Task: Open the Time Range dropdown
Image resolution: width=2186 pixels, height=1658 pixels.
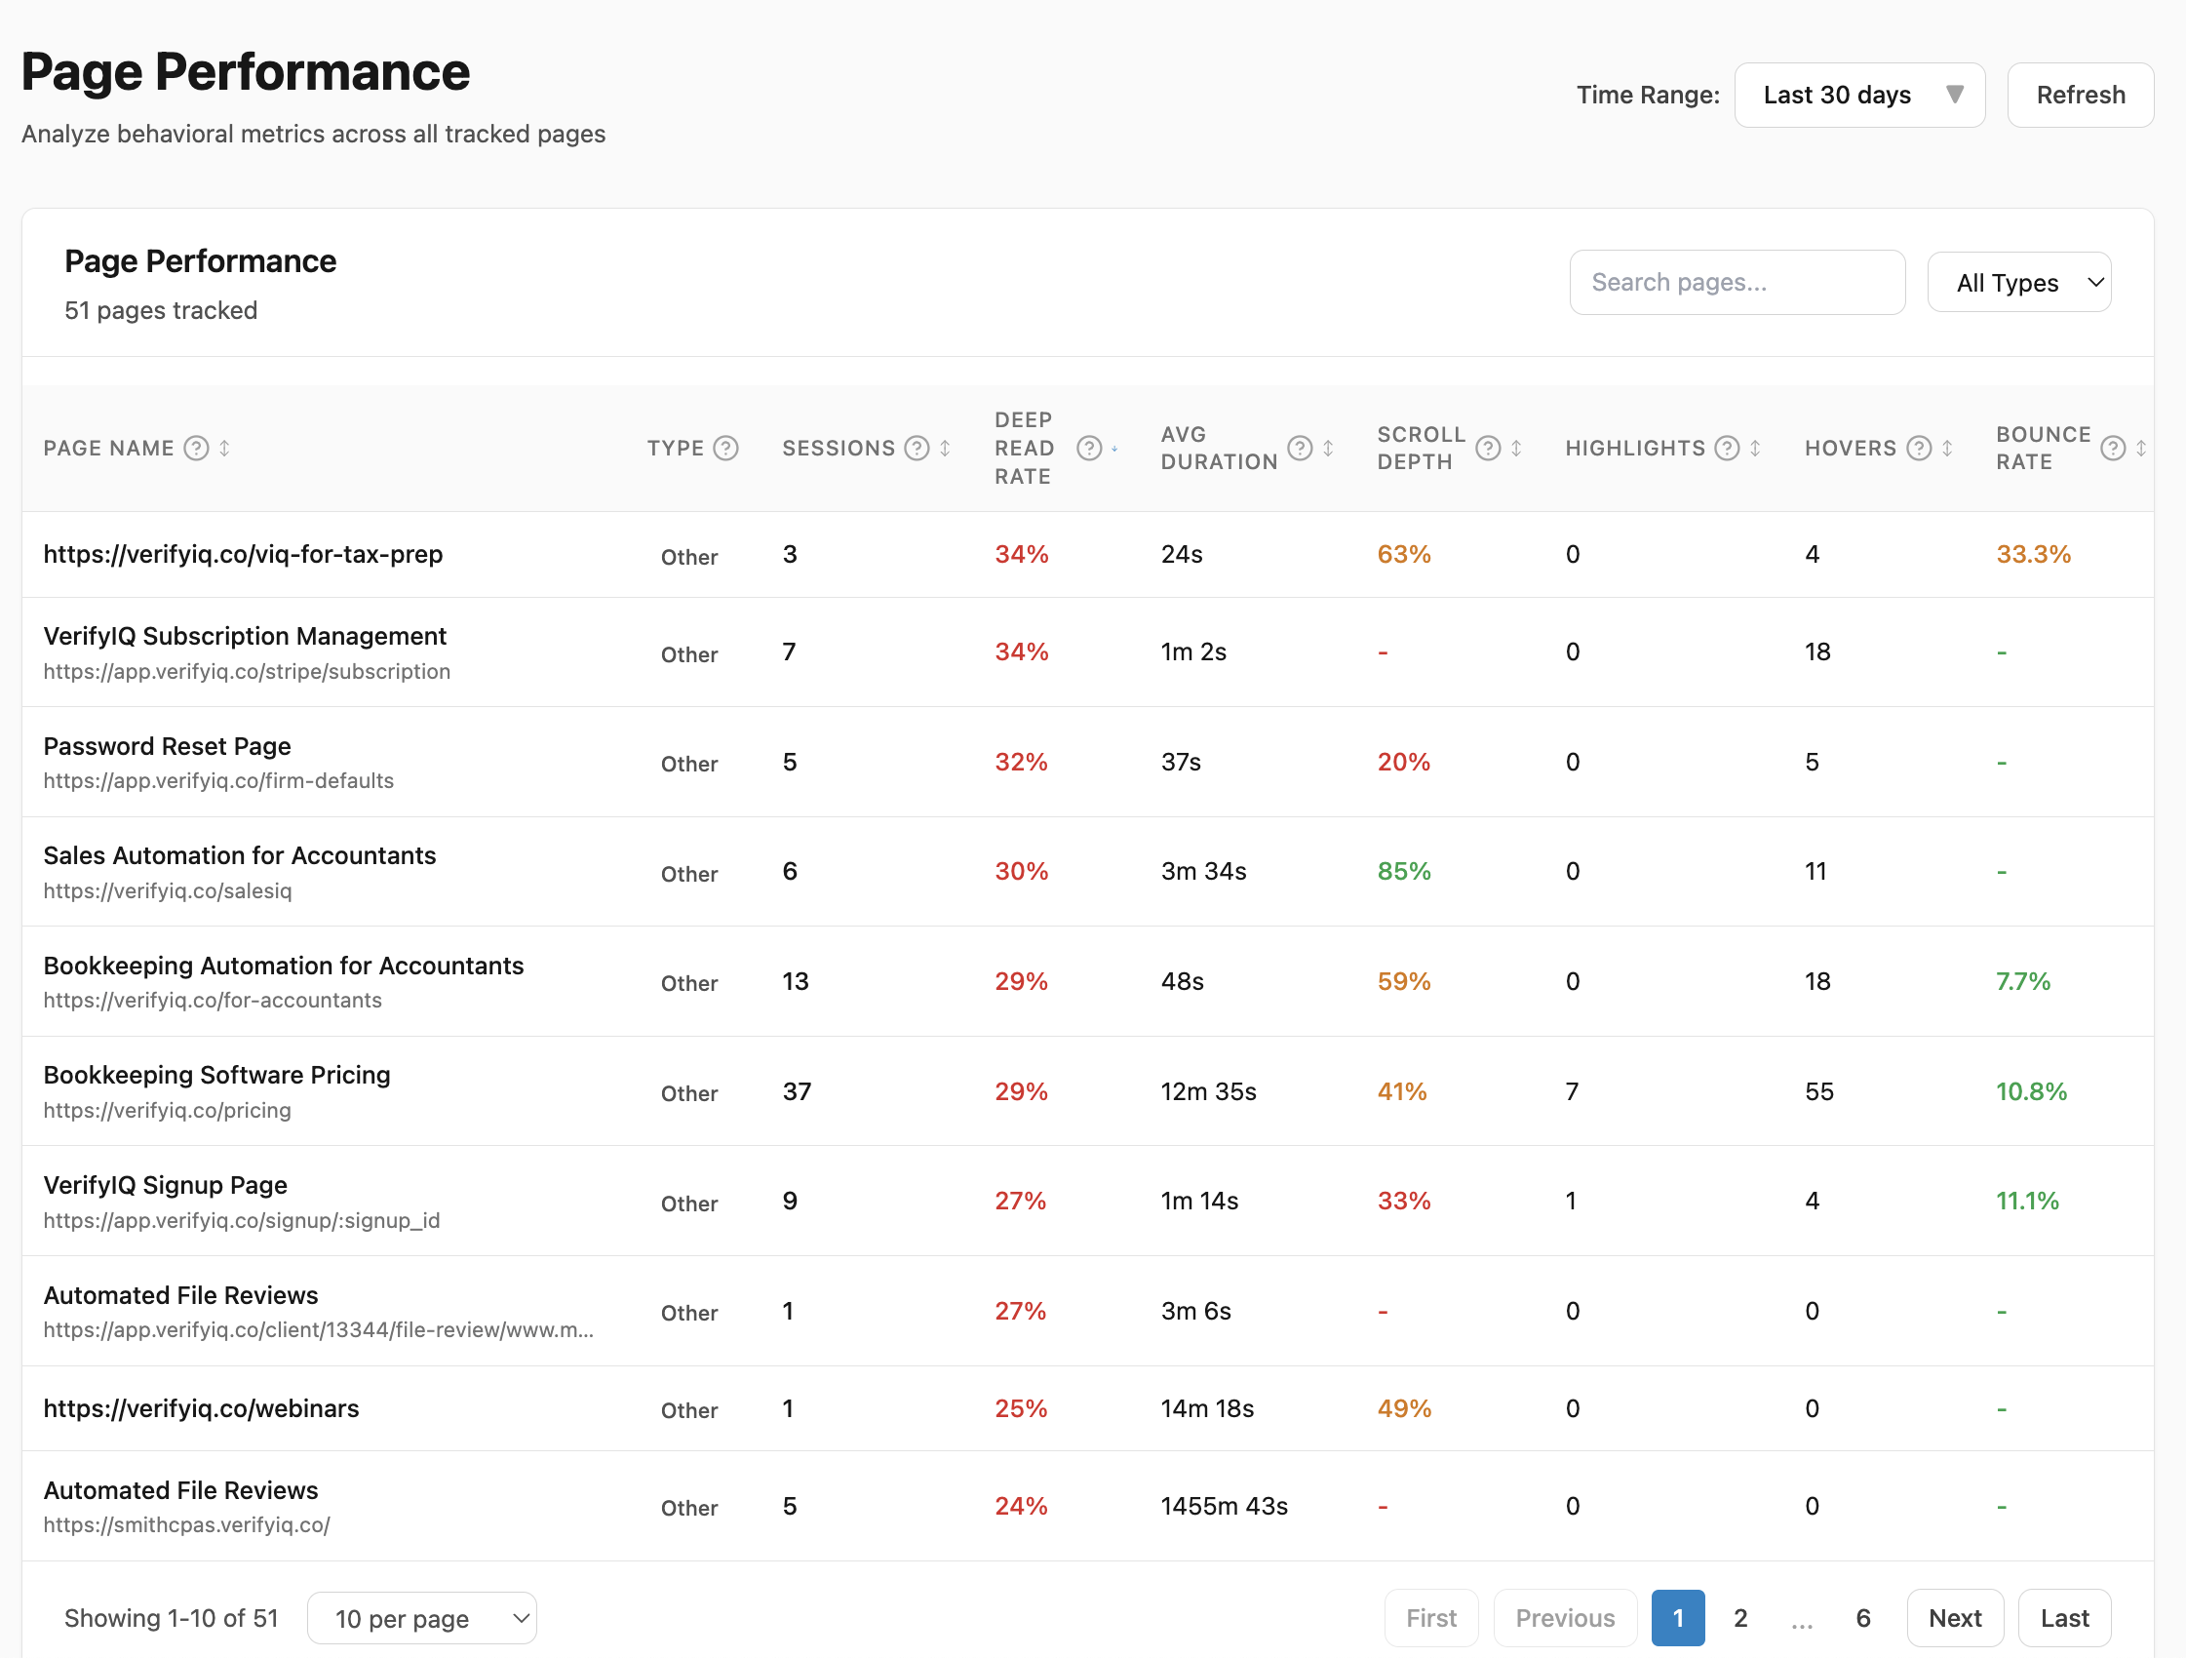Action: (x=1859, y=94)
